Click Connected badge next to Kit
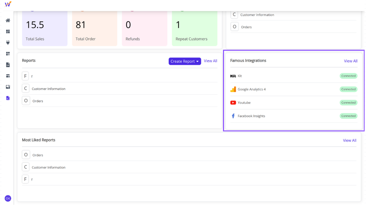The height and width of the screenshot is (205, 366). point(348,76)
